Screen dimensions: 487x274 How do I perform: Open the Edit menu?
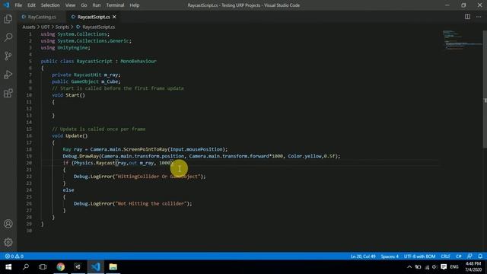point(31,5)
